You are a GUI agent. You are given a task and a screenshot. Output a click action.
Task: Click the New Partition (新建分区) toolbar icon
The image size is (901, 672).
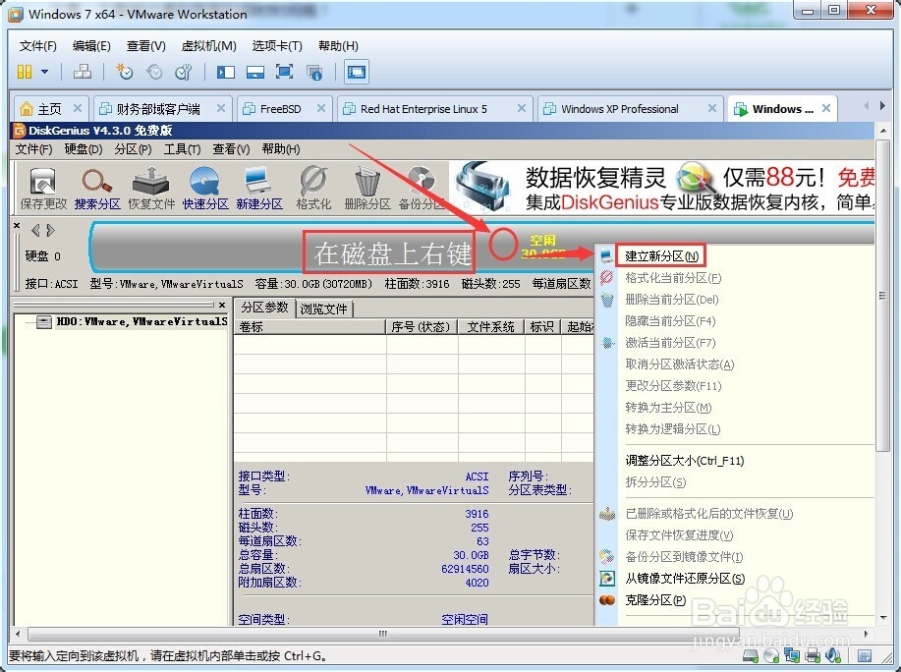pyautogui.click(x=259, y=188)
